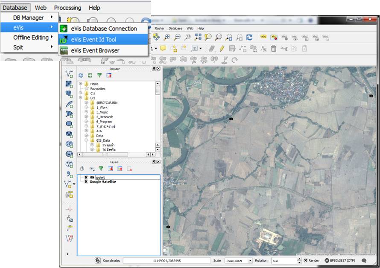
Task: Click into the Coordinate input field
Action: (x=167, y=260)
